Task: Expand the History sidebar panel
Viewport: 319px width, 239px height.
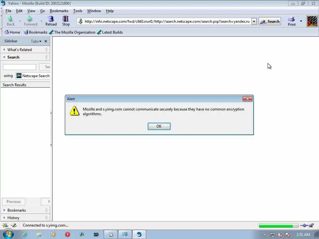Action: click(25, 218)
